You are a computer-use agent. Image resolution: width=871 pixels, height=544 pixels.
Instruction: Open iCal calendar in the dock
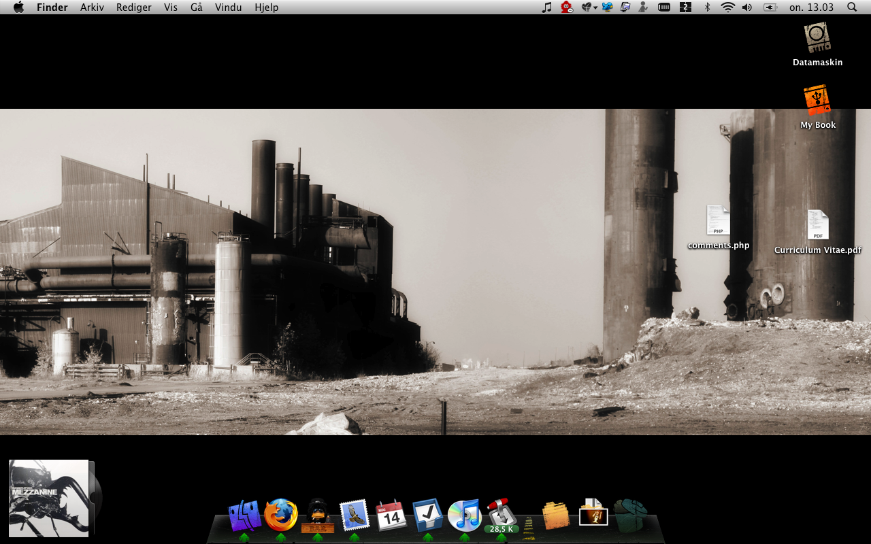click(391, 516)
